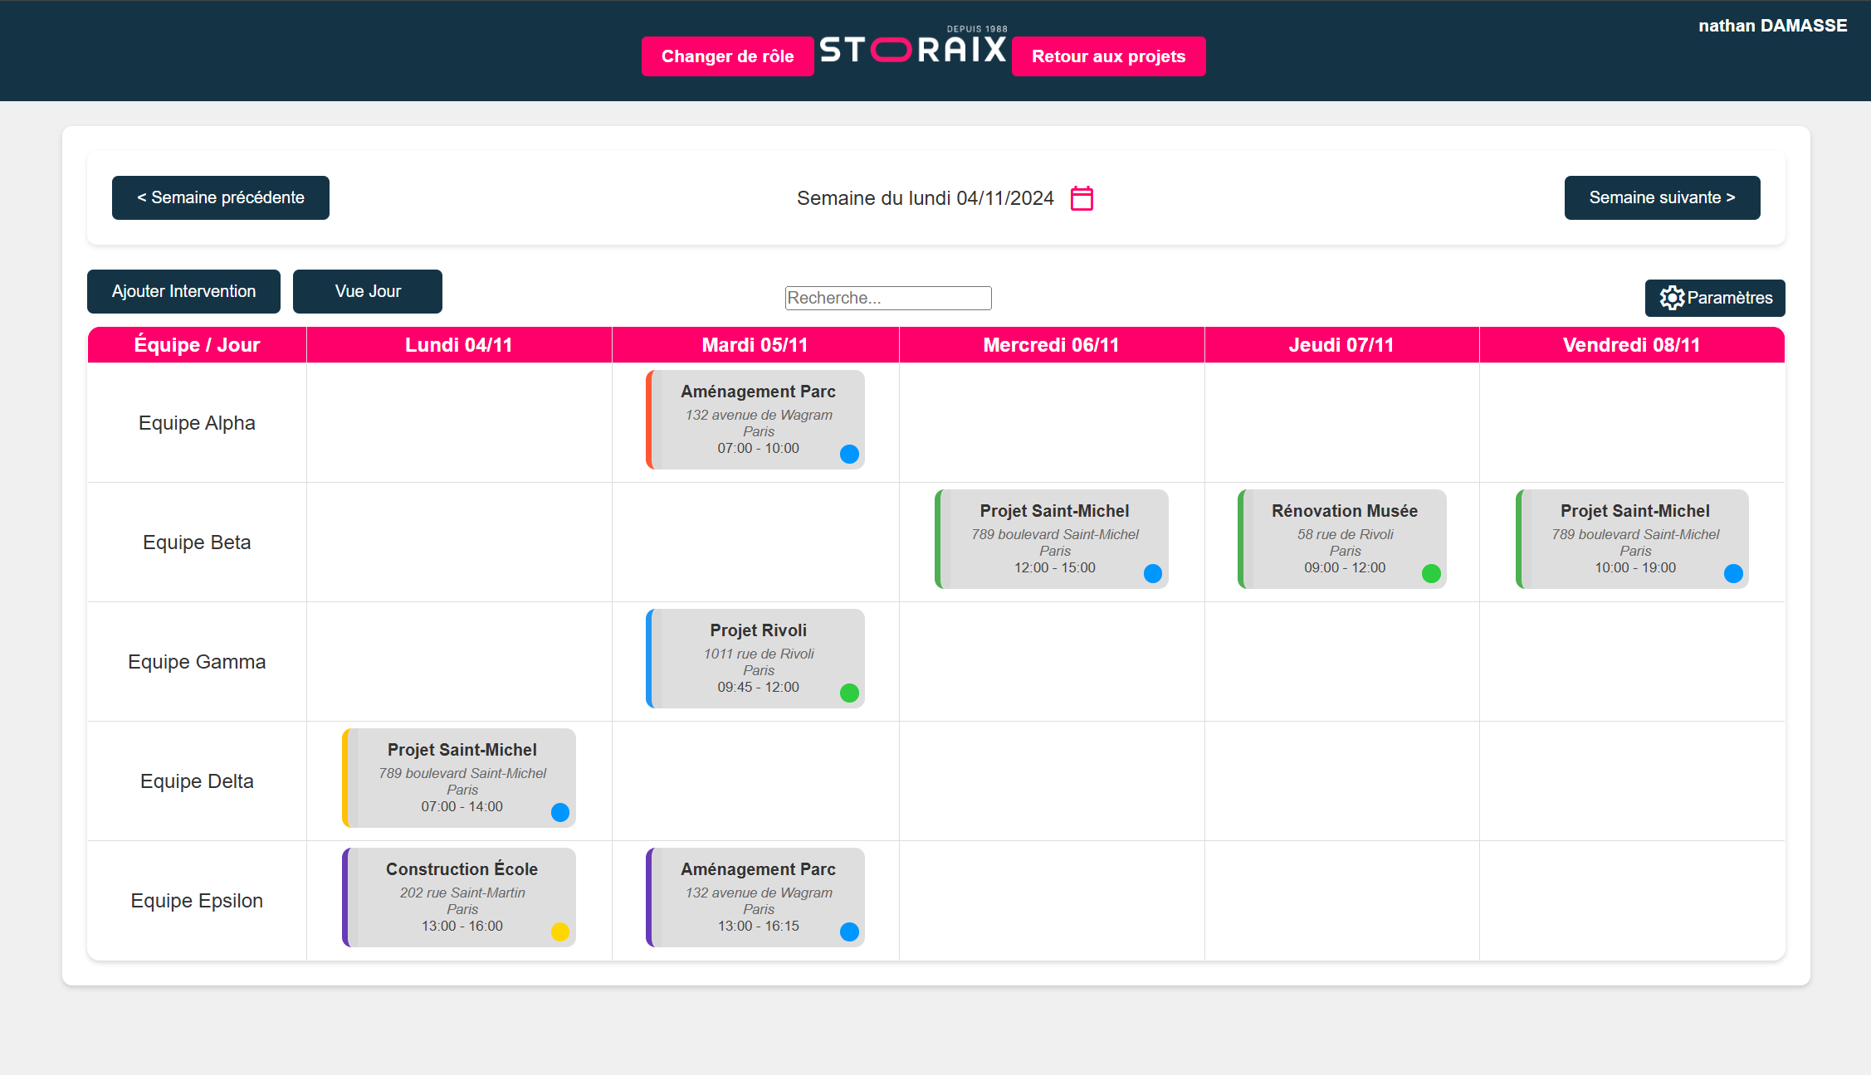
Task: Click yellow status dot on Construction École card
Action: (x=560, y=932)
